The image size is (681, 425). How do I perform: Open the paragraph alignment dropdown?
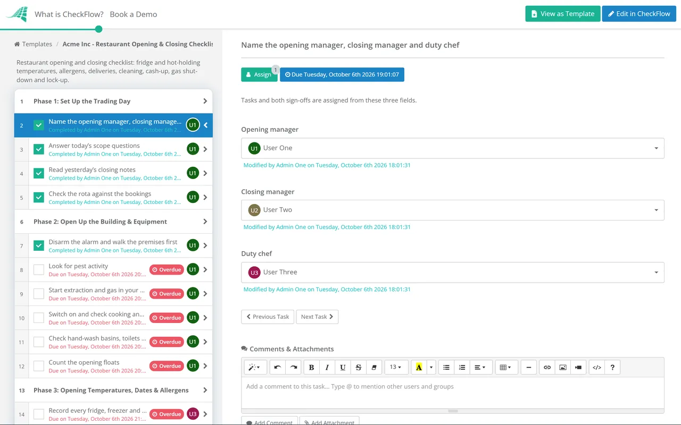click(x=480, y=367)
